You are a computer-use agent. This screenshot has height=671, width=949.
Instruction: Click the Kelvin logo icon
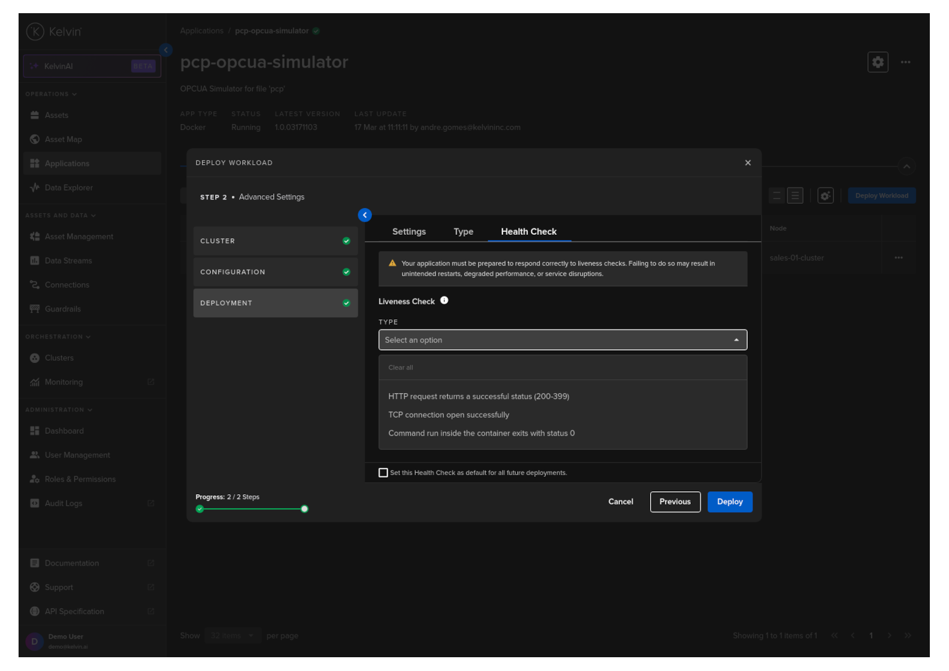(x=35, y=32)
